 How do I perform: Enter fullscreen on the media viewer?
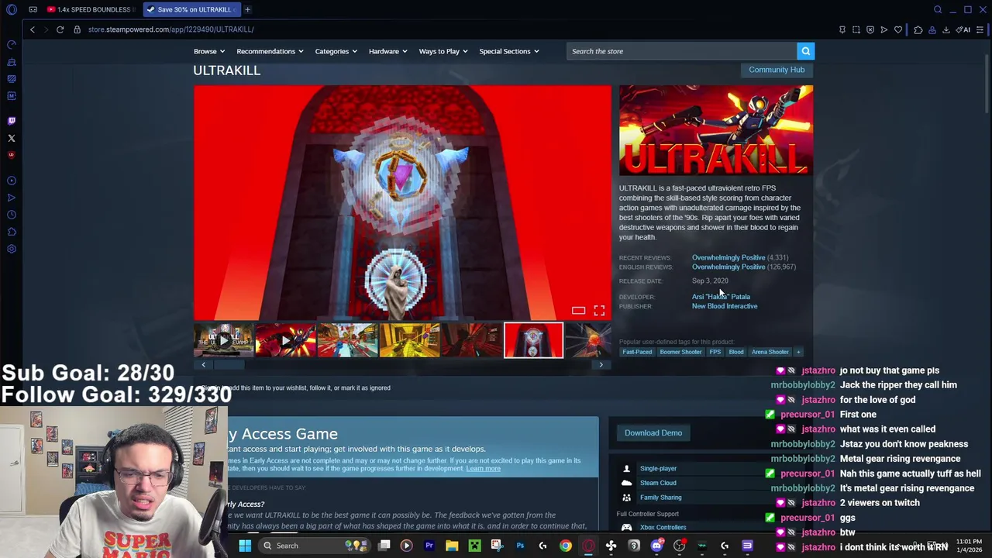599,311
